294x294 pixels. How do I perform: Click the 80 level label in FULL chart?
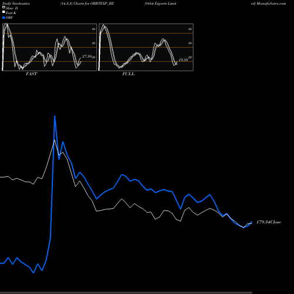click(190, 29)
